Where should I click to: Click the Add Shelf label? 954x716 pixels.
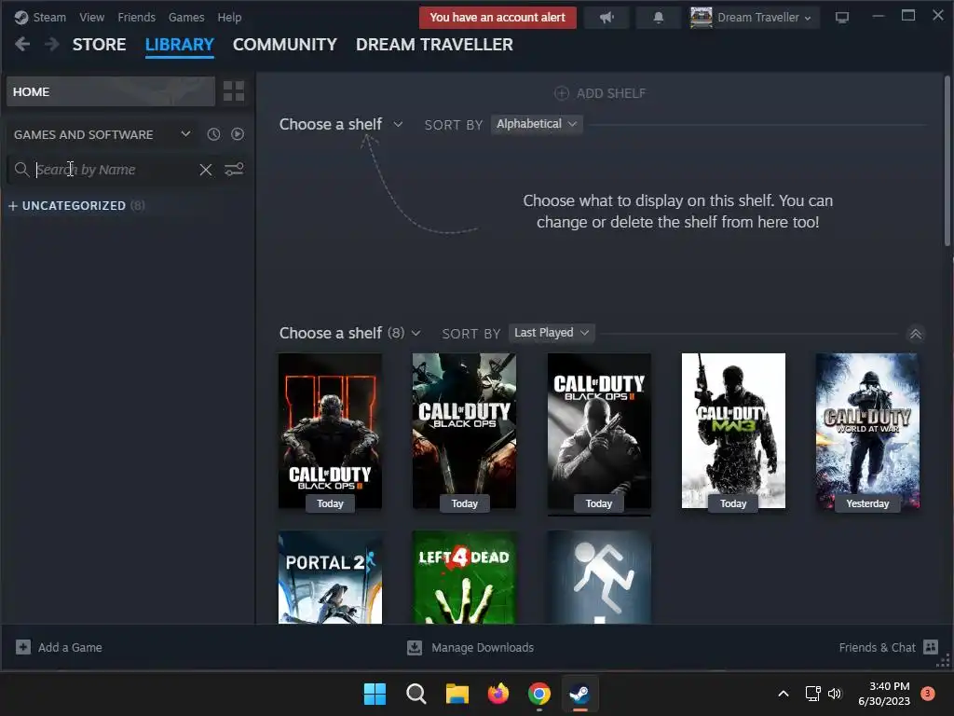click(611, 93)
